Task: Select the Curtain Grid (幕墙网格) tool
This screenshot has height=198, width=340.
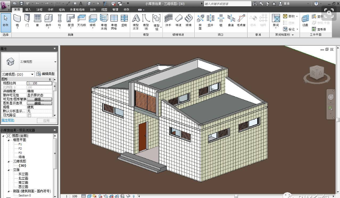Action: pos(114,22)
